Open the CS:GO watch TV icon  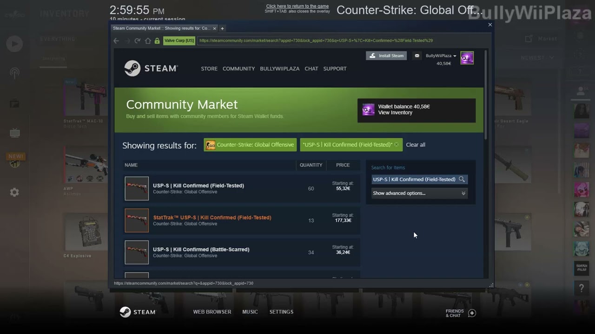(x=14, y=133)
